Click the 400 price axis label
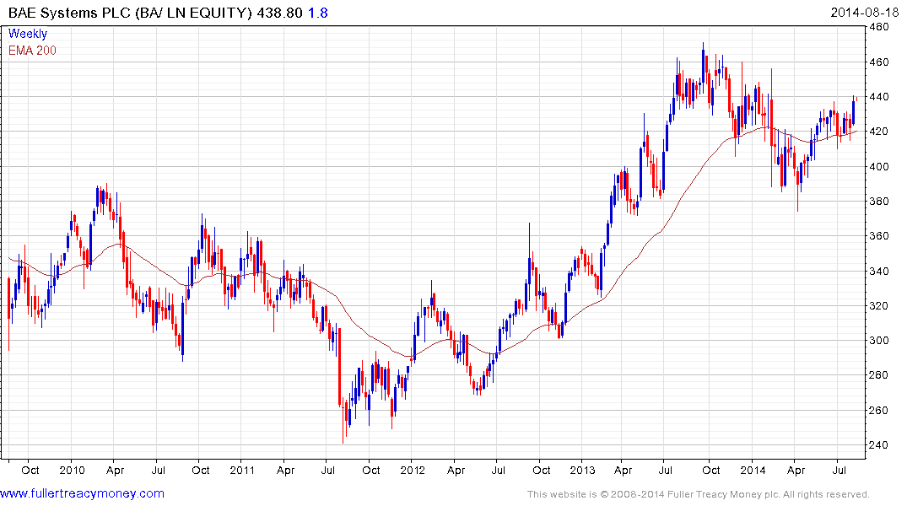 point(882,167)
